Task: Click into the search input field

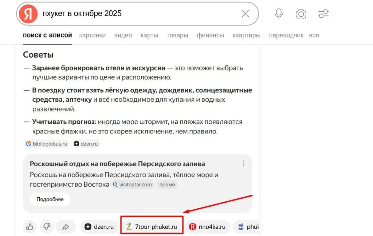Action: pos(138,14)
